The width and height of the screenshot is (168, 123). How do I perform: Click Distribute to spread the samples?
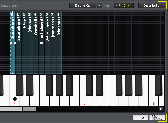tap(152, 5)
